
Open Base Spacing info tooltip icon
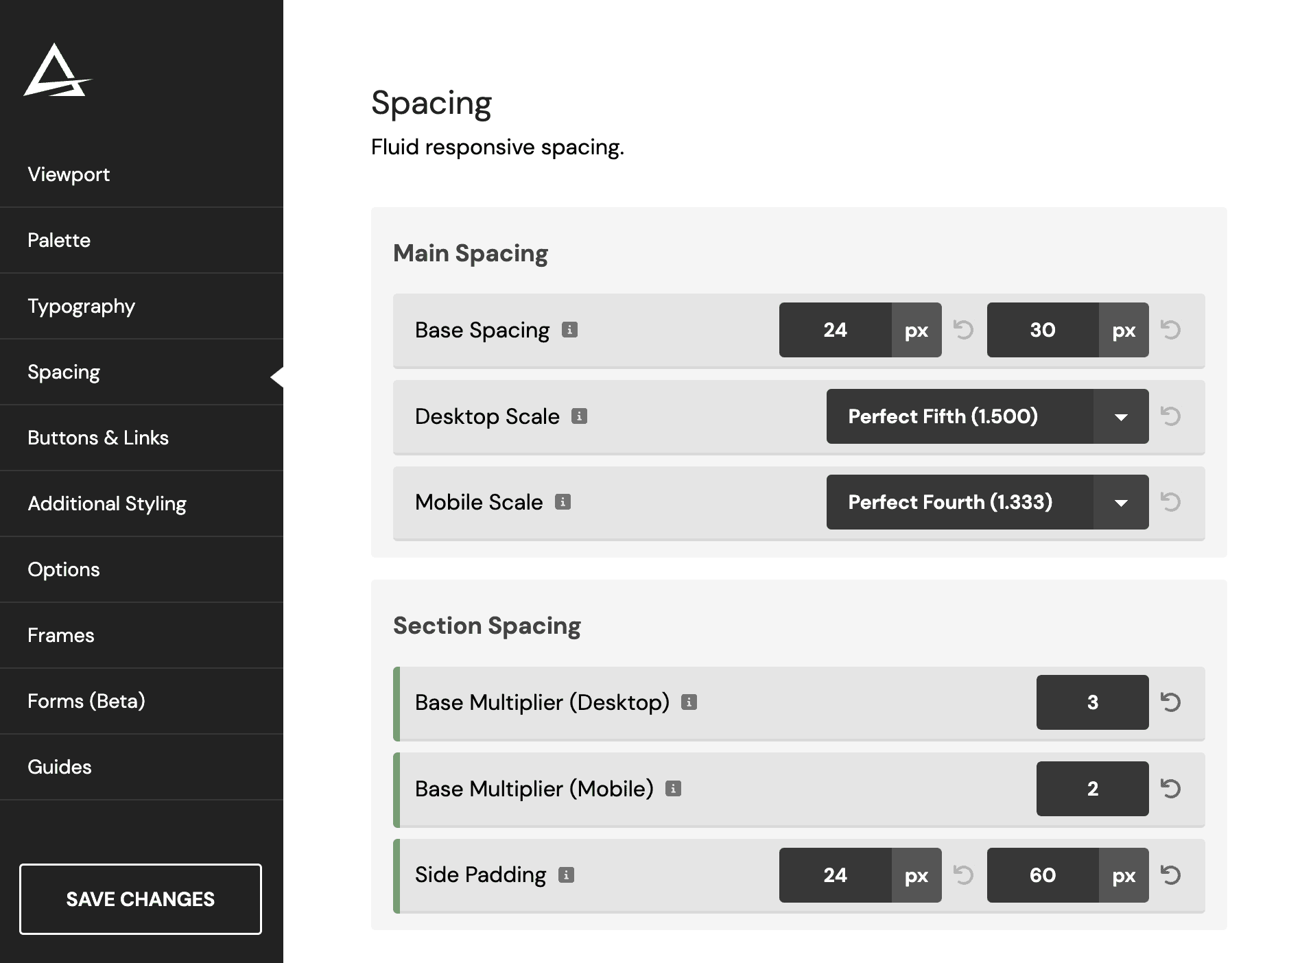[569, 330]
